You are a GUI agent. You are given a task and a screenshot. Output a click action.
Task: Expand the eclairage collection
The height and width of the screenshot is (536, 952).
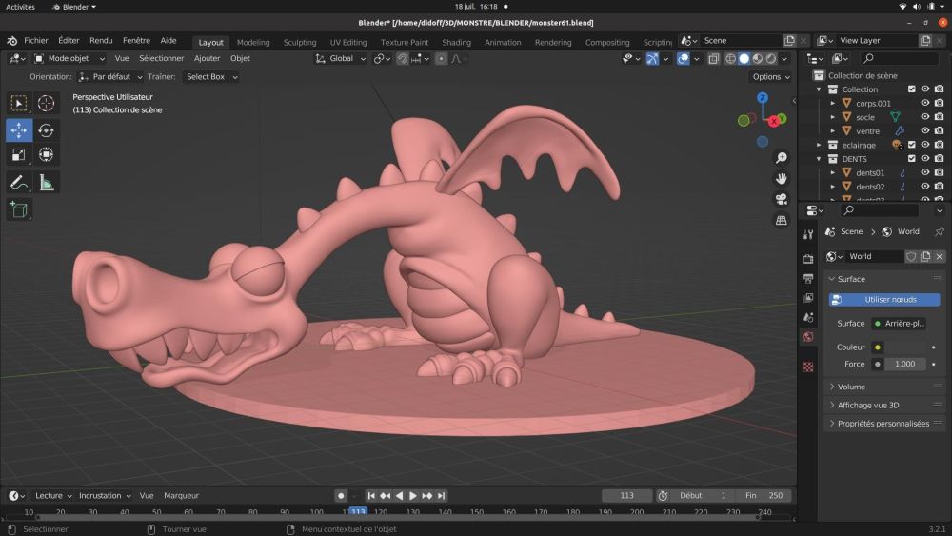tap(819, 145)
